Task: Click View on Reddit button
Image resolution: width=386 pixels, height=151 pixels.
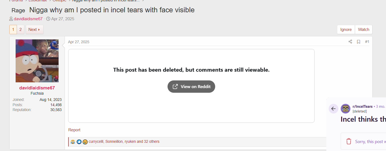Action: coord(191,86)
